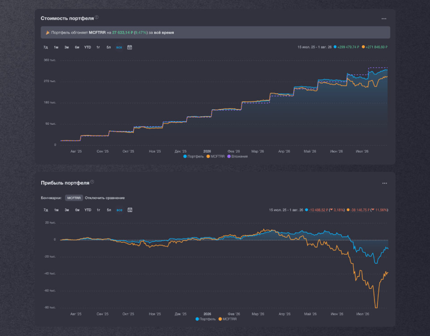
Task: Show help tooltip next to Прибыль портфеля title
Action: click(92, 182)
